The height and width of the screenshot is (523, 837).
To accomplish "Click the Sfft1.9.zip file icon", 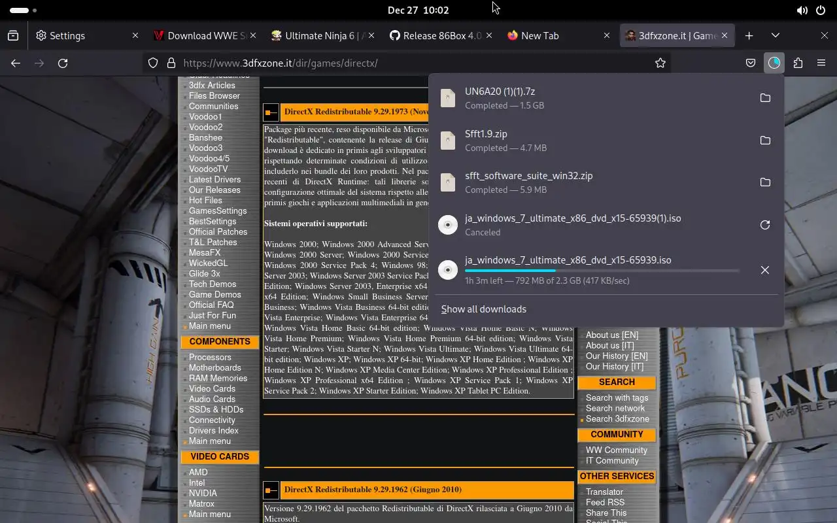I will [448, 141].
